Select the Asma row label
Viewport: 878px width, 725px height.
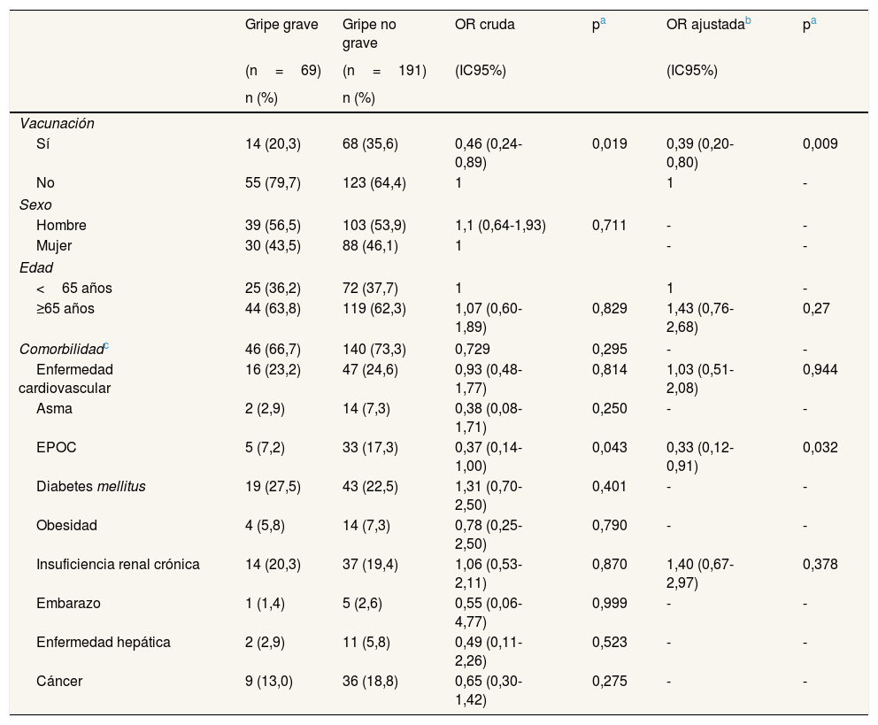[x=54, y=409]
